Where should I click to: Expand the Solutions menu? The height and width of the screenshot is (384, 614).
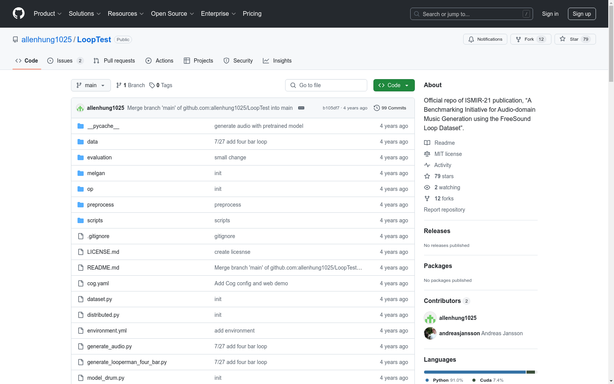pos(85,13)
